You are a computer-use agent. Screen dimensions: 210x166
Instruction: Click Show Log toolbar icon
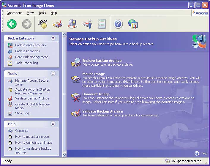coord(102,24)
